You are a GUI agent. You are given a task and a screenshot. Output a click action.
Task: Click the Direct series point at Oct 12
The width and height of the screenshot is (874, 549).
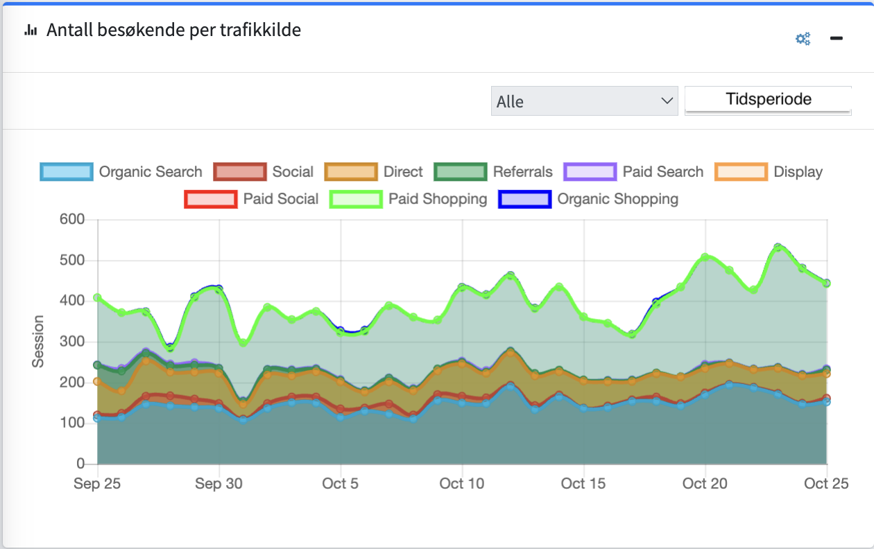pos(511,353)
